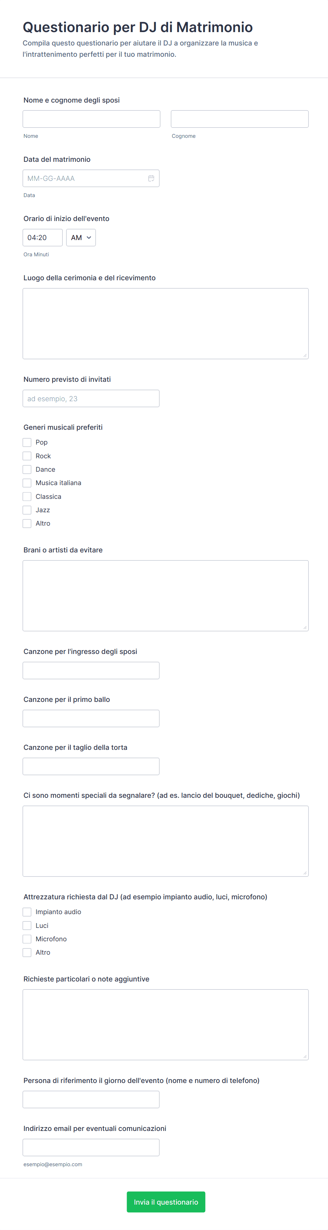Expand the AM/PM dropdown
328x1230 pixels.
[x=81, y=237]
